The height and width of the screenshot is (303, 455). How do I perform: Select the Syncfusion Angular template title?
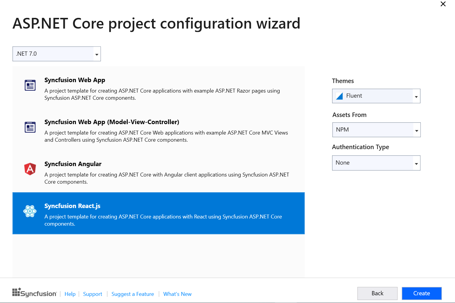click(73, 164)
